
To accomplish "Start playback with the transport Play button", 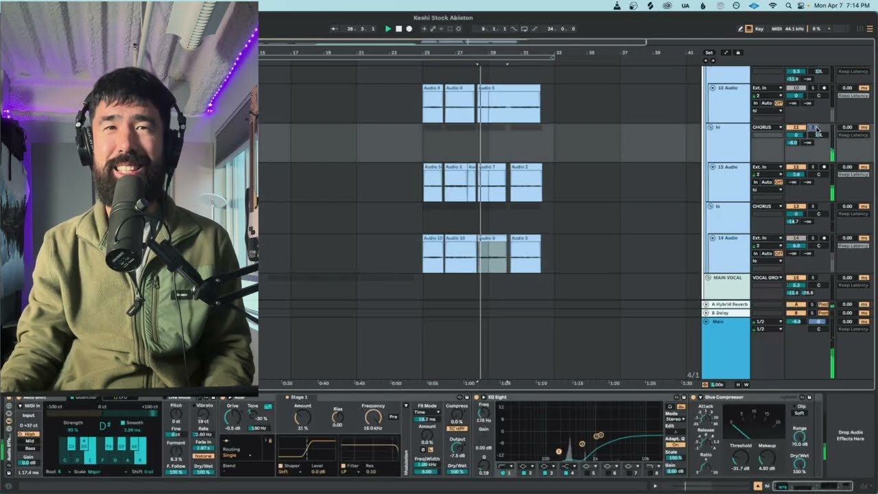I will (388, 29).
